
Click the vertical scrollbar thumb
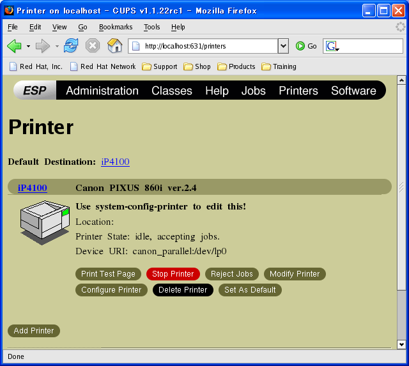point(401,187)
